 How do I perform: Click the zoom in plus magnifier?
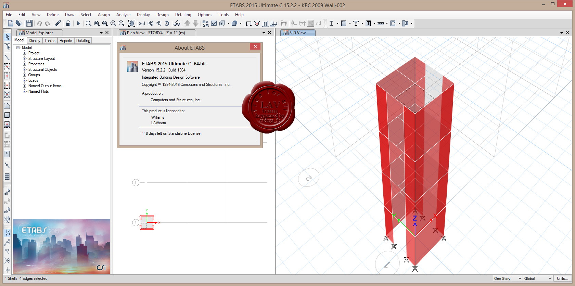(x=113, y=23)
